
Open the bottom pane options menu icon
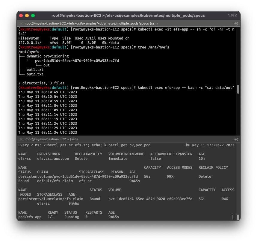coord(236,139)
